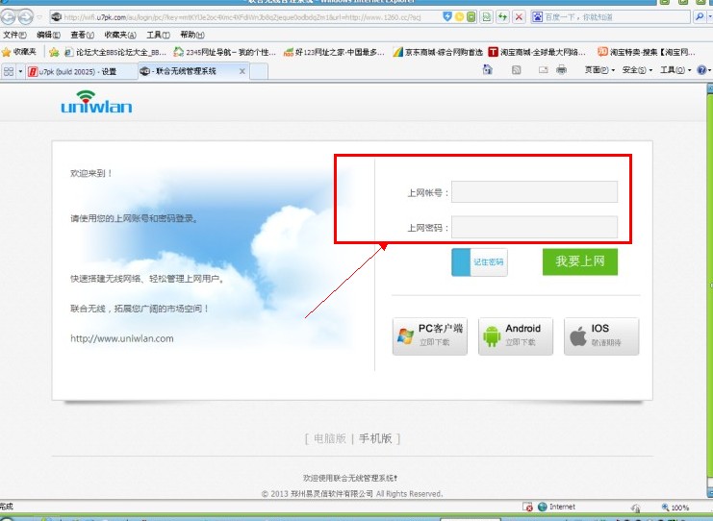The image size is (713, 521).
Task: Click the 上网密码 password input field
Action: tap(534, 227)
